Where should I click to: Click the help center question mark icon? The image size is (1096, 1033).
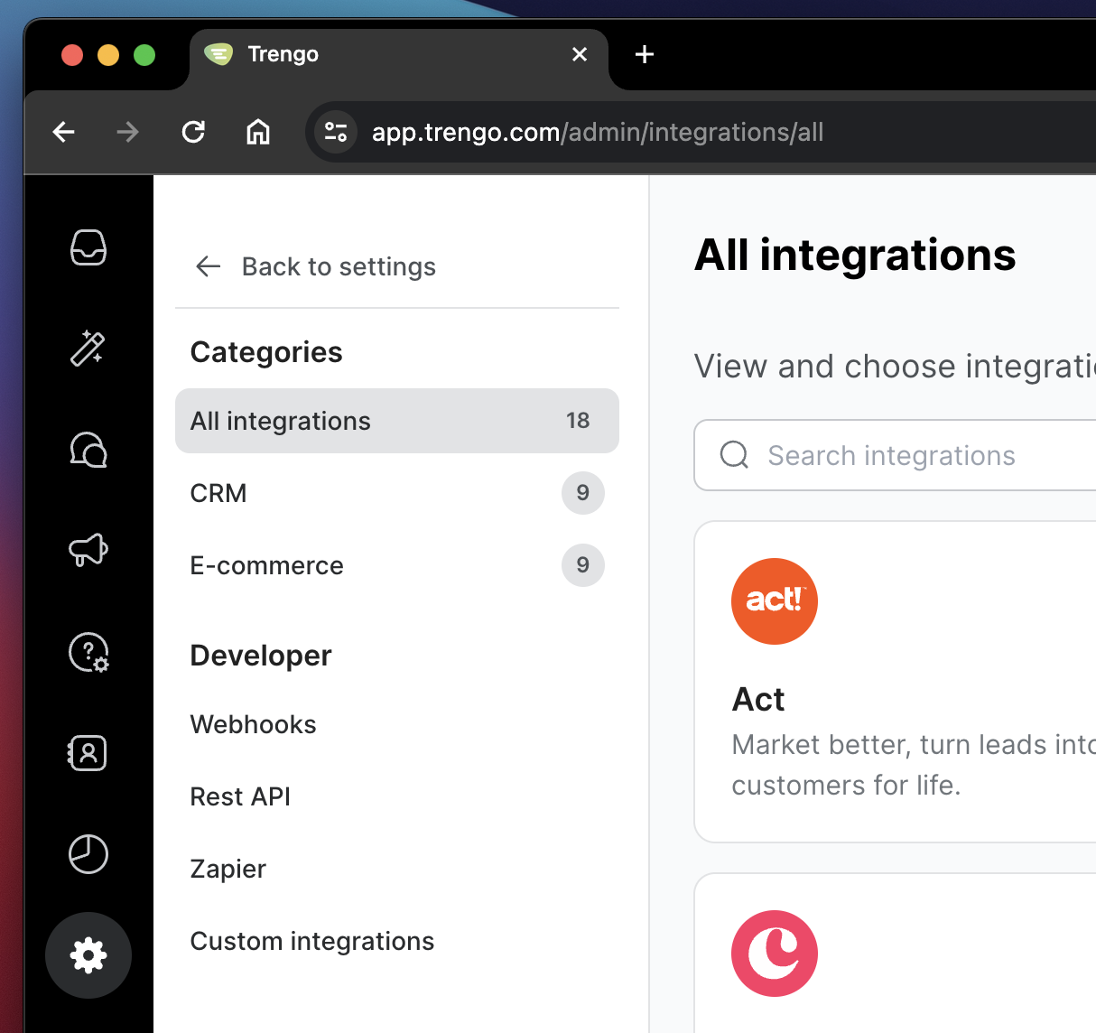pyautogui.click(x=88, y=652)
